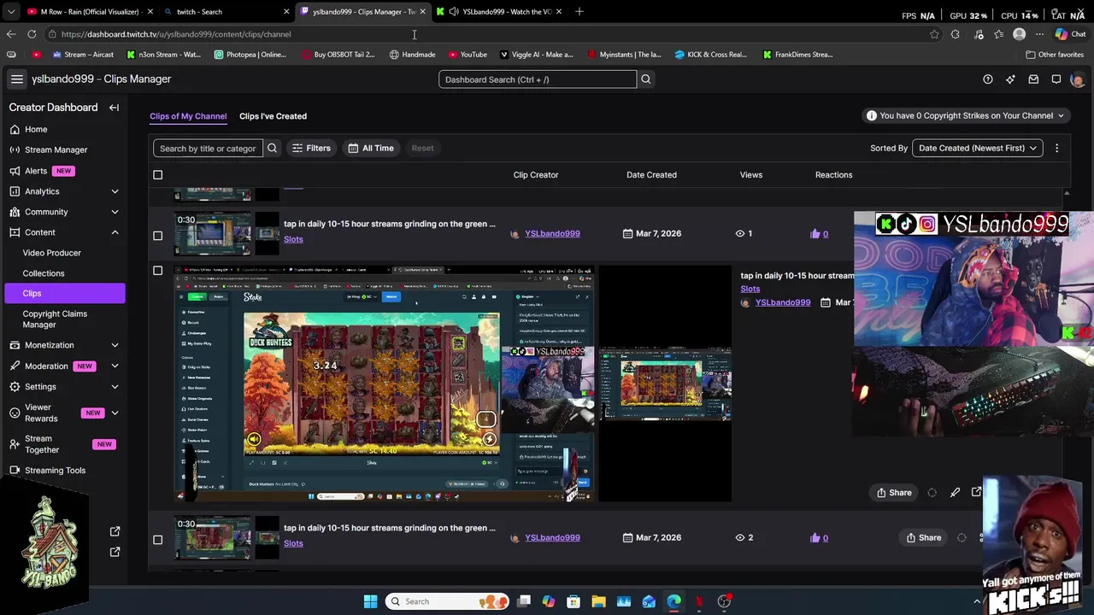Open a new browser tab with the plus icon
Viewport: 1094px width, 615px height.
pyautogui.click(x=579, y=11)
